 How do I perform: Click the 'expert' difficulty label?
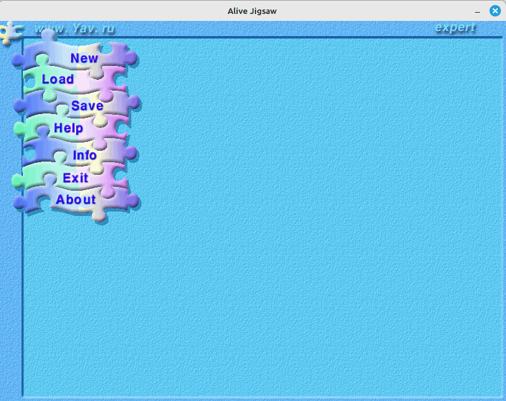pyautogui.click(x=455, y=27)
